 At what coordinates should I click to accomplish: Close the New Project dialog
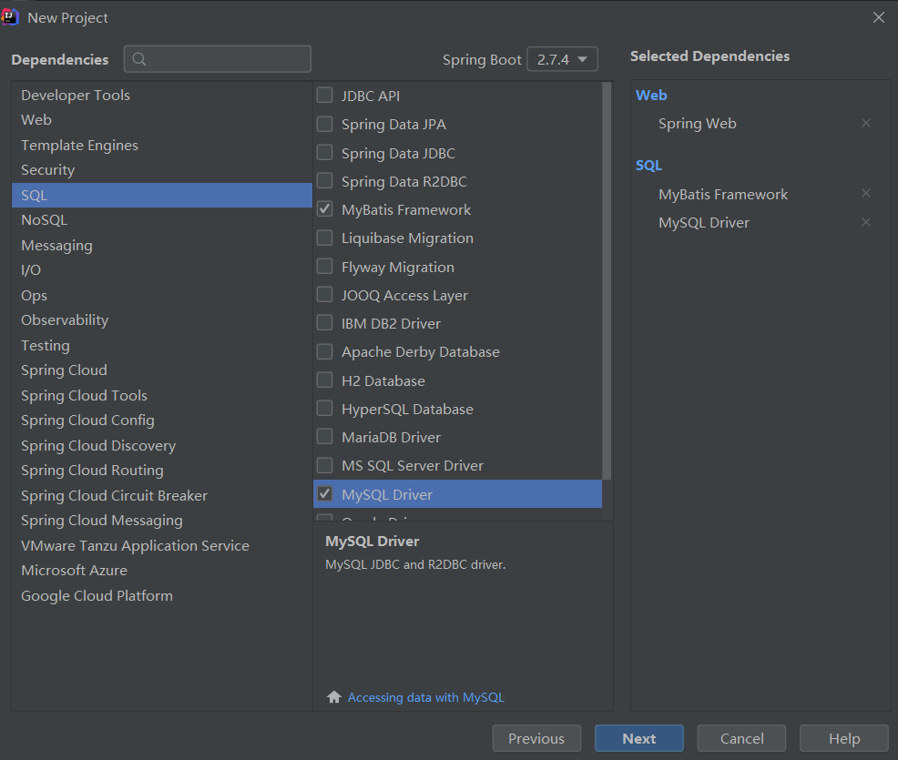[x=879, y=17]
